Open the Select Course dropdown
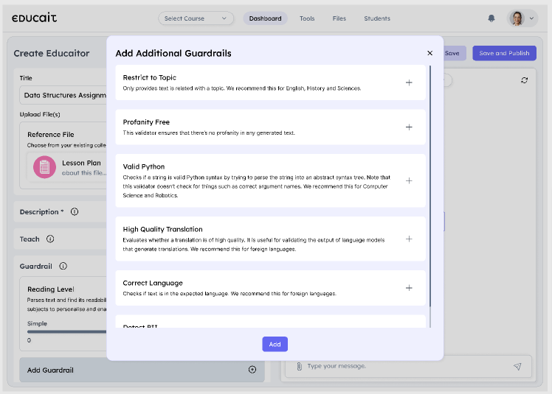The height and width of the screenshot is (394, 552). point(196,18)
